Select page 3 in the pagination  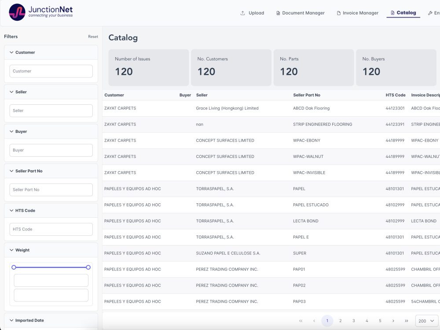click(354, 321)
